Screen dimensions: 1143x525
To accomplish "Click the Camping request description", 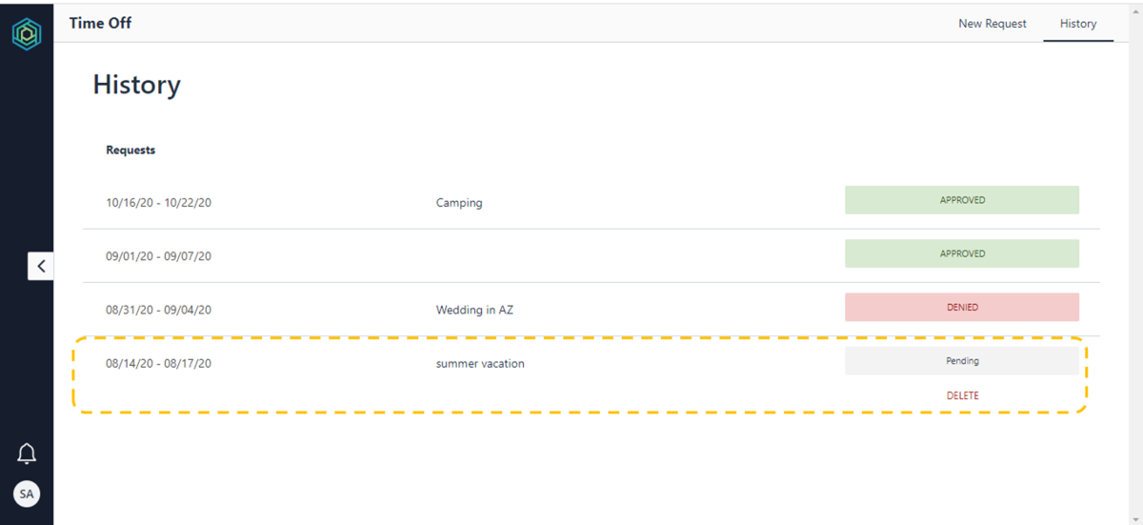I will pos(459,203).
